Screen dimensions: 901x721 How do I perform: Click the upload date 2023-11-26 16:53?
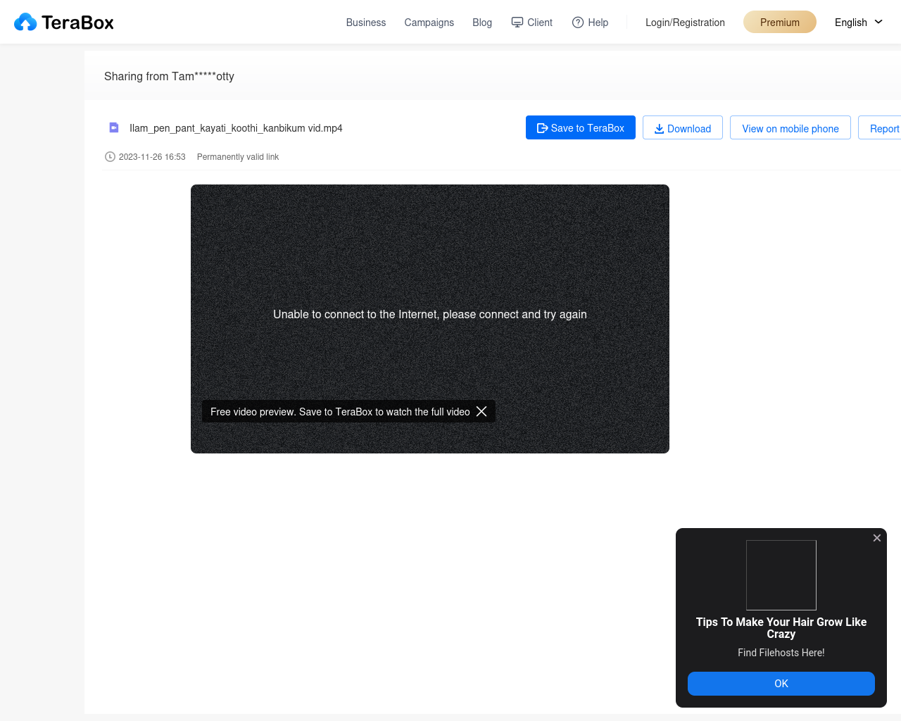(x=152, y=157)
